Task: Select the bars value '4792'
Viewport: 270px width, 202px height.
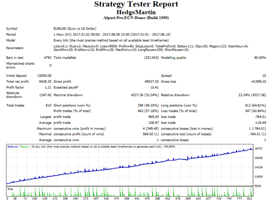Action: 48,58
